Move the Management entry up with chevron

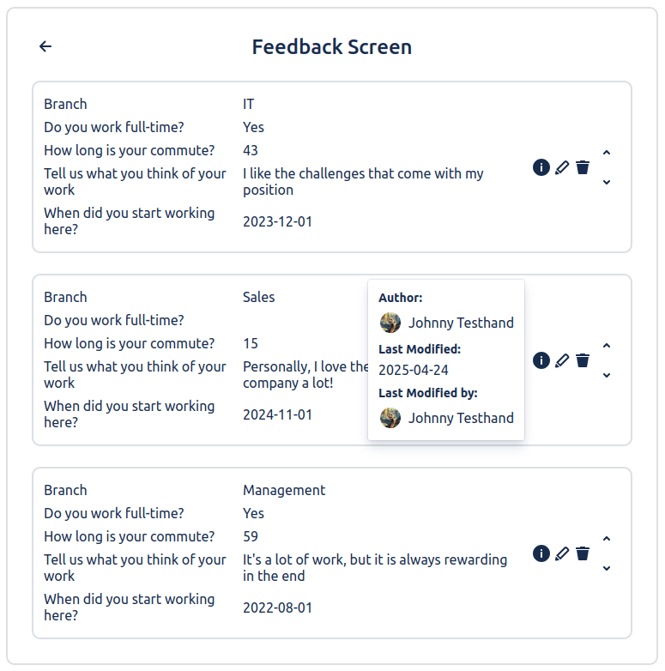tap(607, 538)
